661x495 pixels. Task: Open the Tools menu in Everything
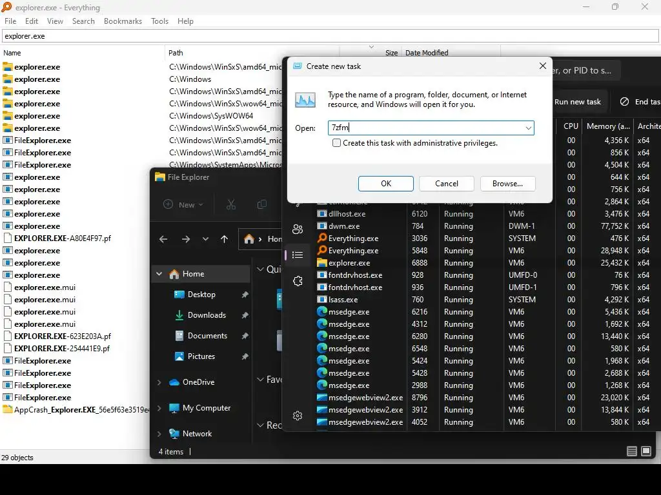(x=159, y=21)
